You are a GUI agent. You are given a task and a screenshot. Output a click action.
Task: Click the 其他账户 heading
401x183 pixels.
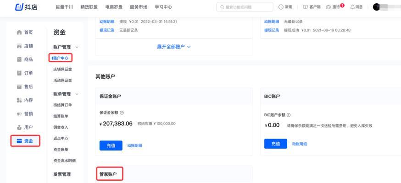(x=105, y=76)
